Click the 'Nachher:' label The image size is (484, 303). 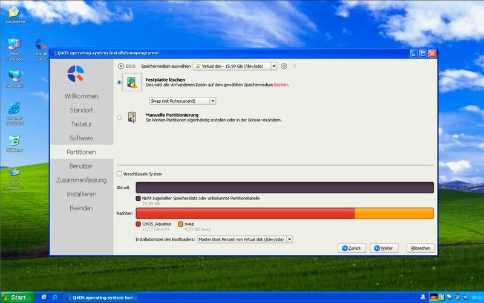click(125, 213)
